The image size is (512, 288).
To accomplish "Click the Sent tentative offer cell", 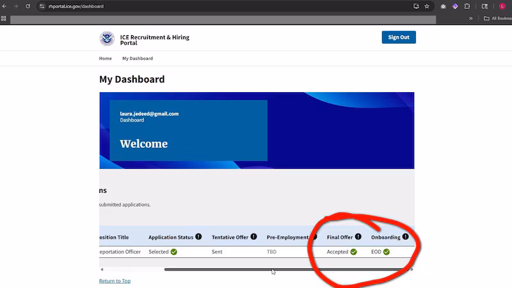I will click(x=217, y=252).
